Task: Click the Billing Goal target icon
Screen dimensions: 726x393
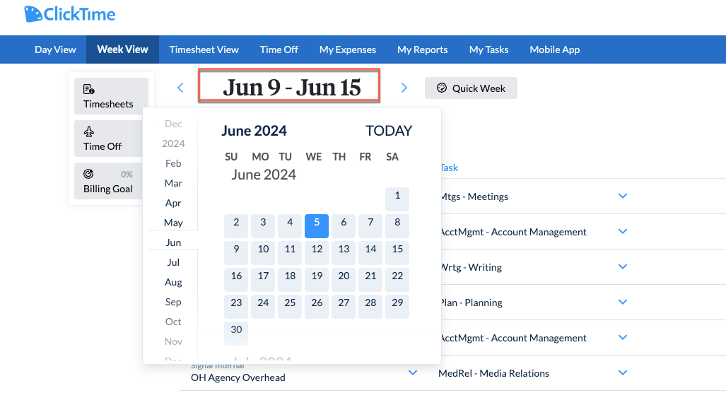Action: click(x=88, y=174)
